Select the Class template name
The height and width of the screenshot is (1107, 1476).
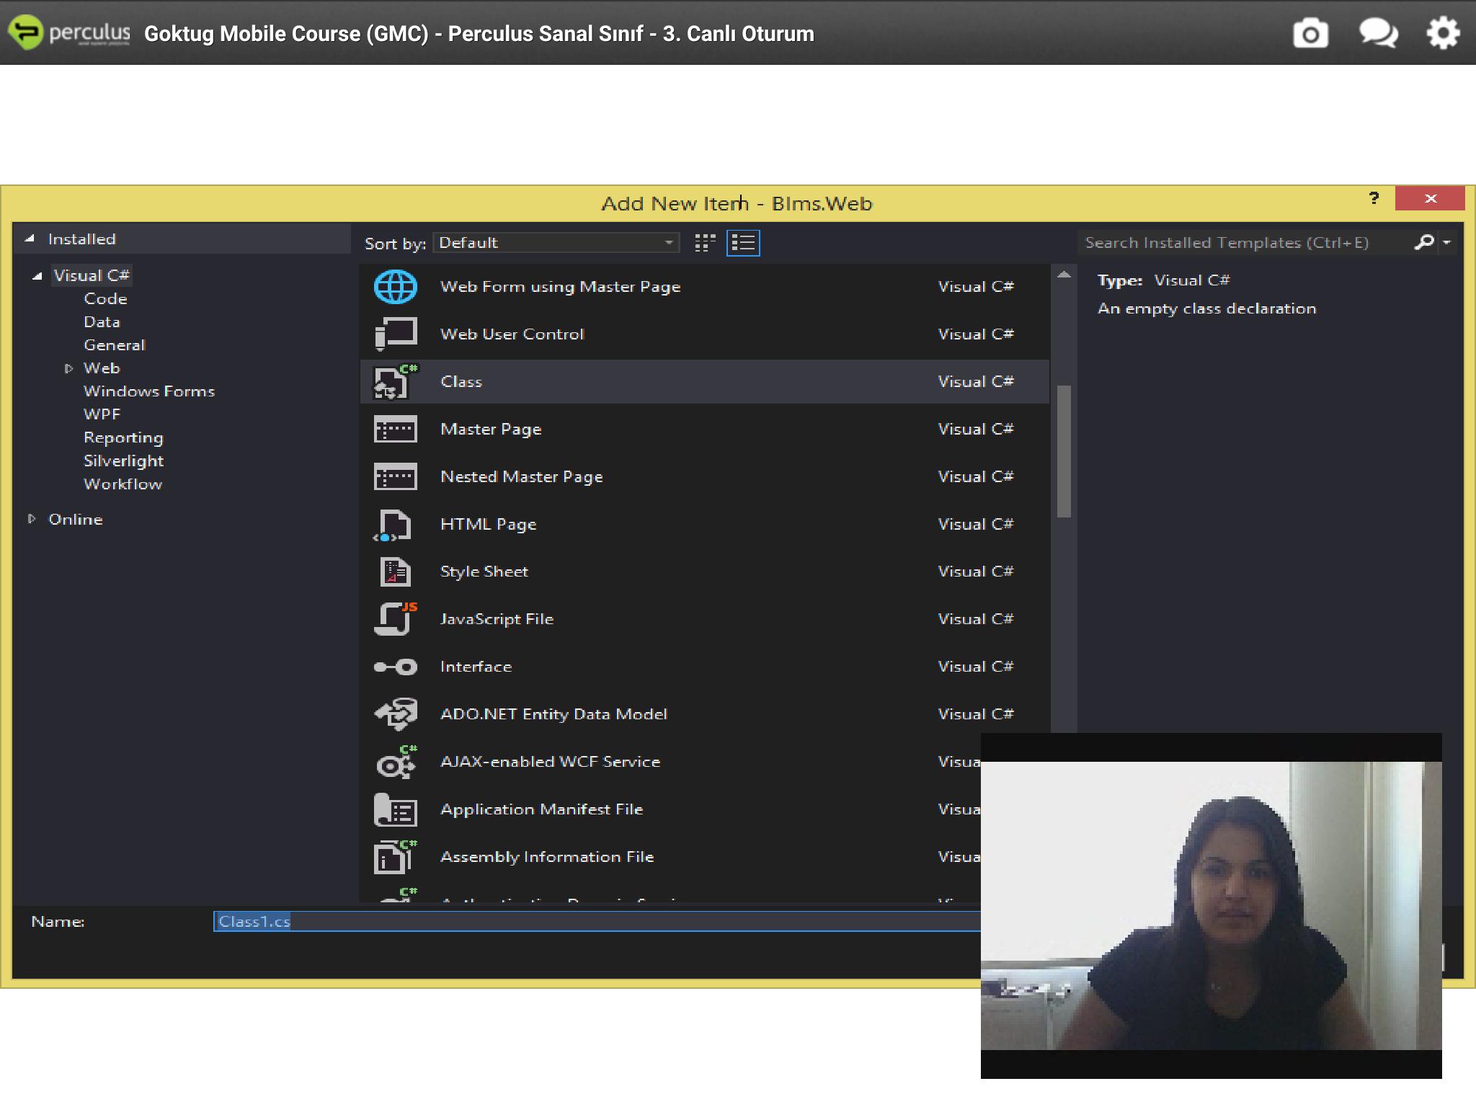(x=461, y=382)
